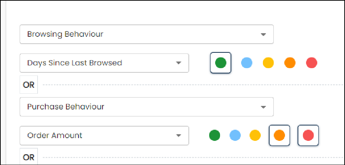Open the Browsing Behaviour dropdown

click(147, 34)
